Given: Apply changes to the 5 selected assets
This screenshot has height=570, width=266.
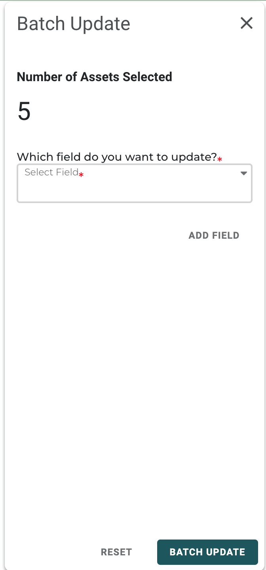Looking at the screenshot, I should point(207,552).
